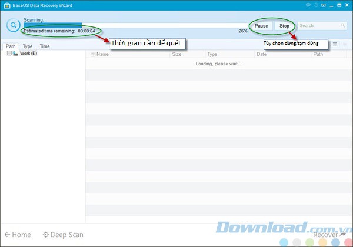Image resolution: width=353 pixels, height=247 pixels.
Task: Open the feedback chat bubble icon
Action: coord(308,5)
